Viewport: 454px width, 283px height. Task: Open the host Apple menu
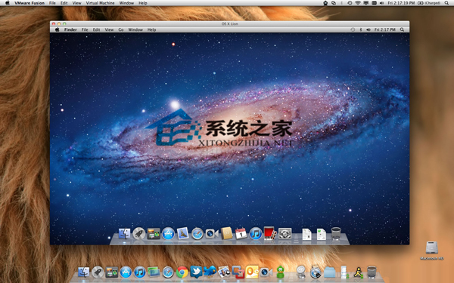(8, 3)
